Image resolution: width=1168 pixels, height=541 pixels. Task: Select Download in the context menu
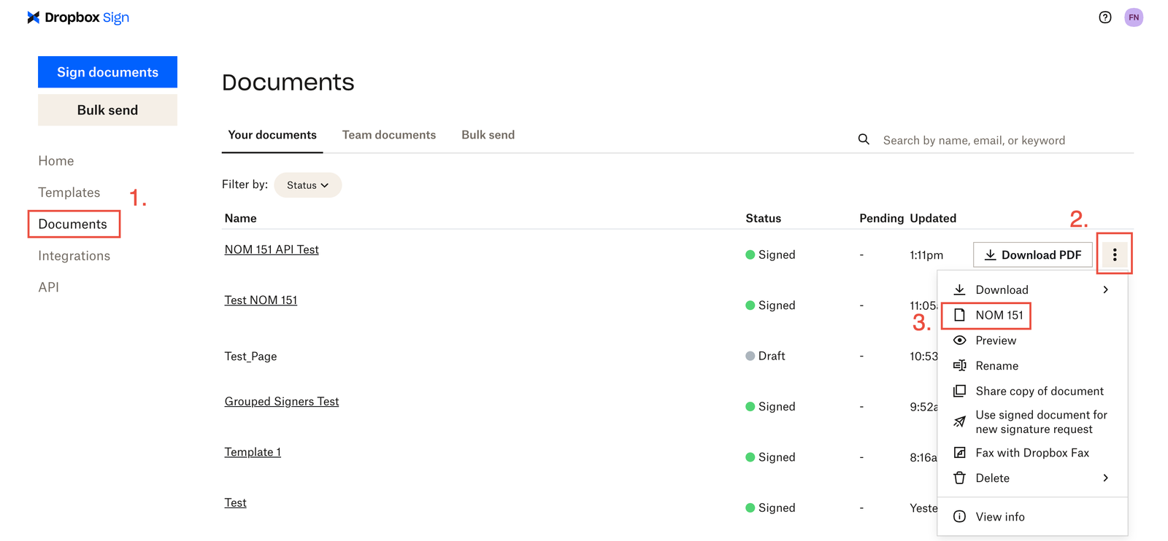(1032, 289)
